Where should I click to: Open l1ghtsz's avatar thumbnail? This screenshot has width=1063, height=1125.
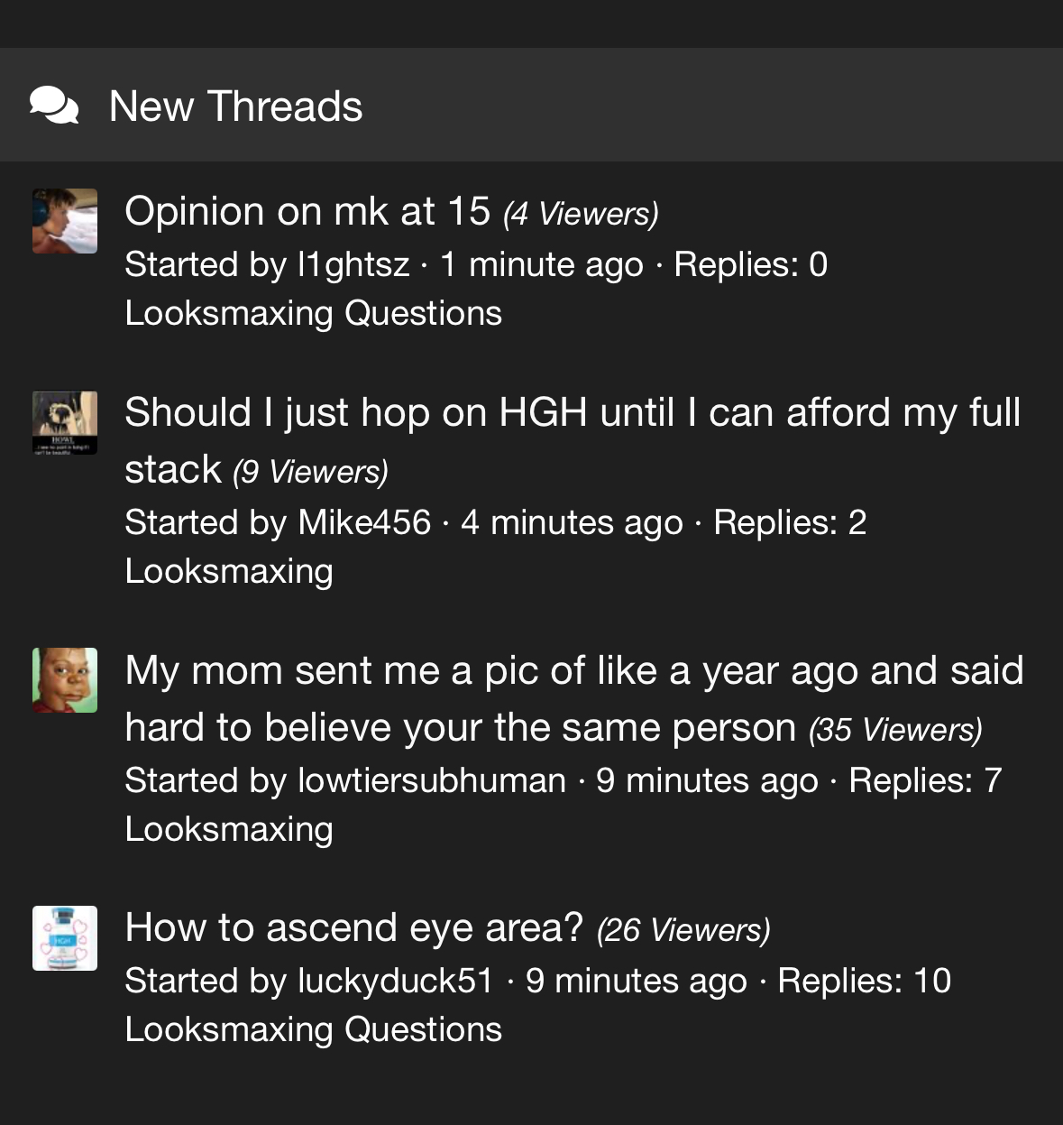click(65, 221)
